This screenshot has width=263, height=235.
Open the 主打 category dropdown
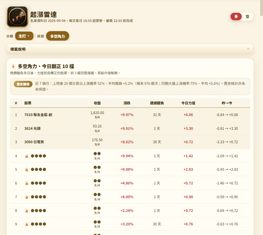(24, 36)
